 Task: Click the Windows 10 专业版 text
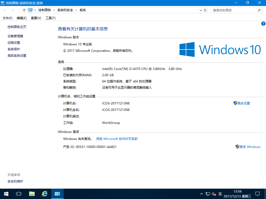(x=77, y=44)
